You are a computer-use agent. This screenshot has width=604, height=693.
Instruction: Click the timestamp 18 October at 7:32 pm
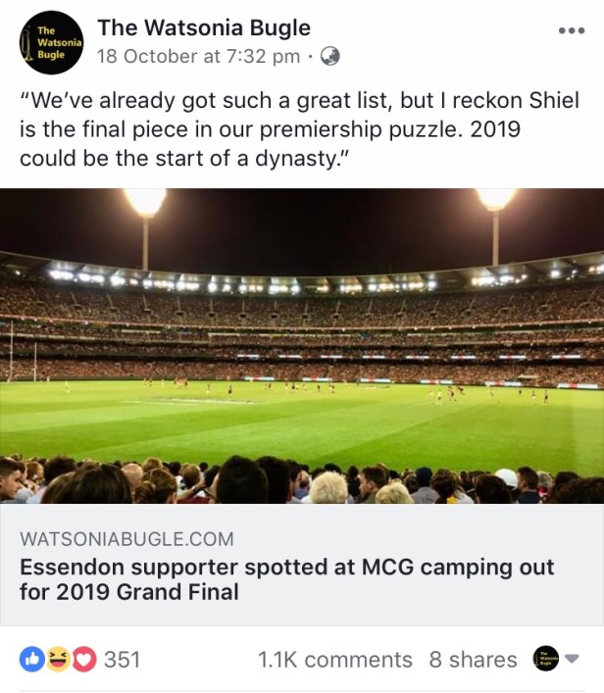199,57
